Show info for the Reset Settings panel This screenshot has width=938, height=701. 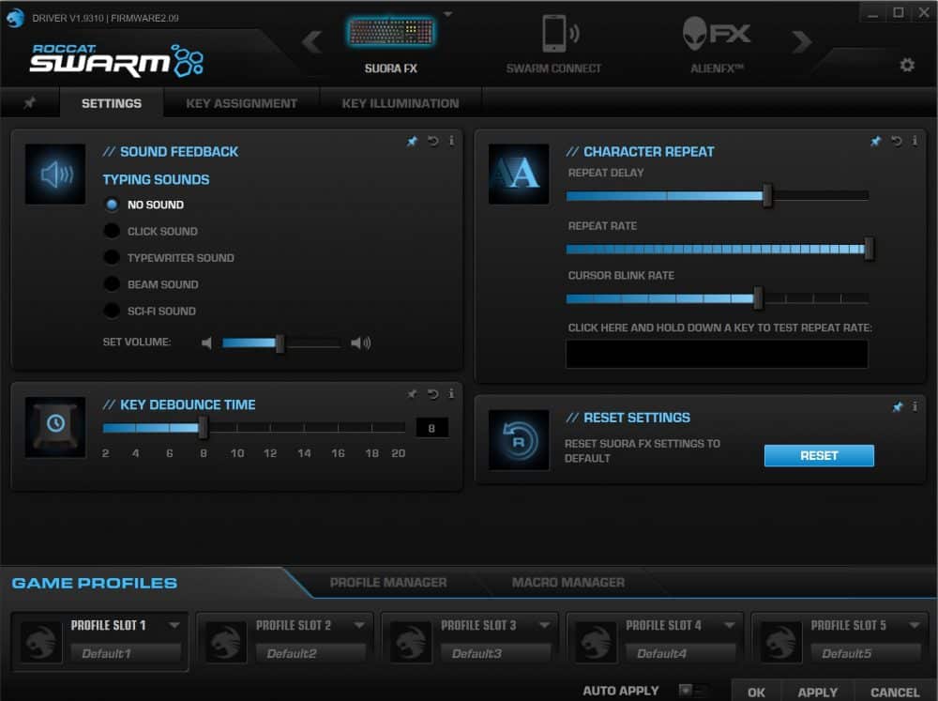(914, 406)
